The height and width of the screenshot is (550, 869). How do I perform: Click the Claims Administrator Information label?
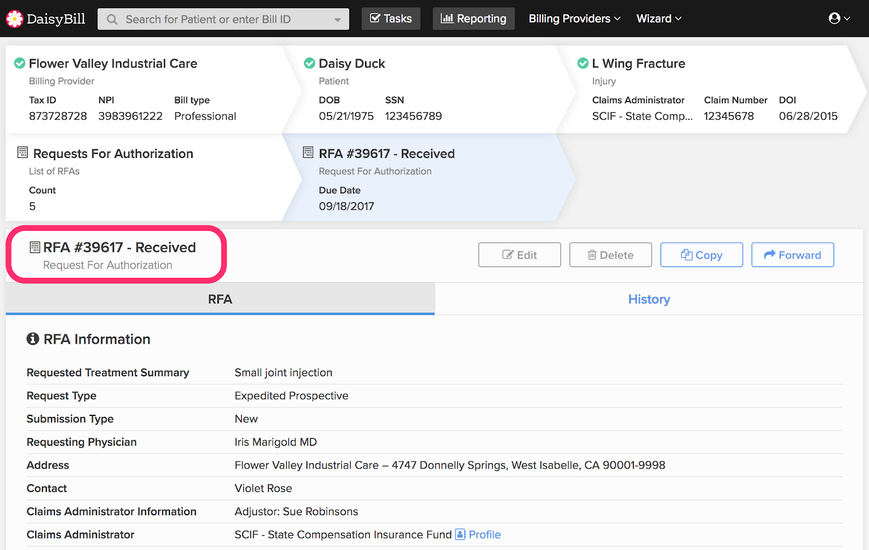(x=111, y=511)
